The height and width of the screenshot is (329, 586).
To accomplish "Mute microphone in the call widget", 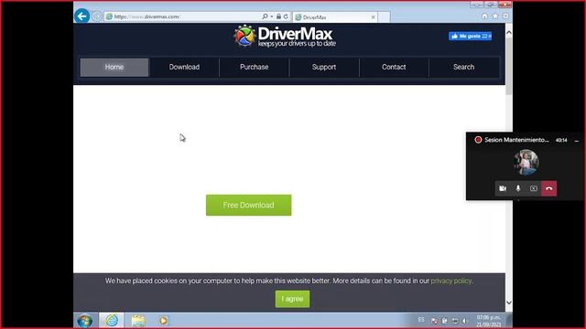I will [518, 188].
